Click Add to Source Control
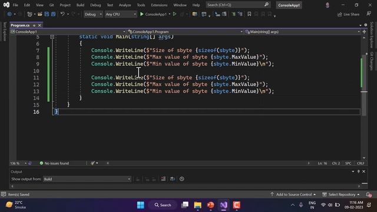 [293, 194]
